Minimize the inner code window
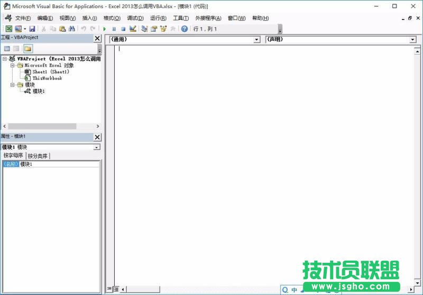Screen dimensions: 423x295 [x=403, y=18]
